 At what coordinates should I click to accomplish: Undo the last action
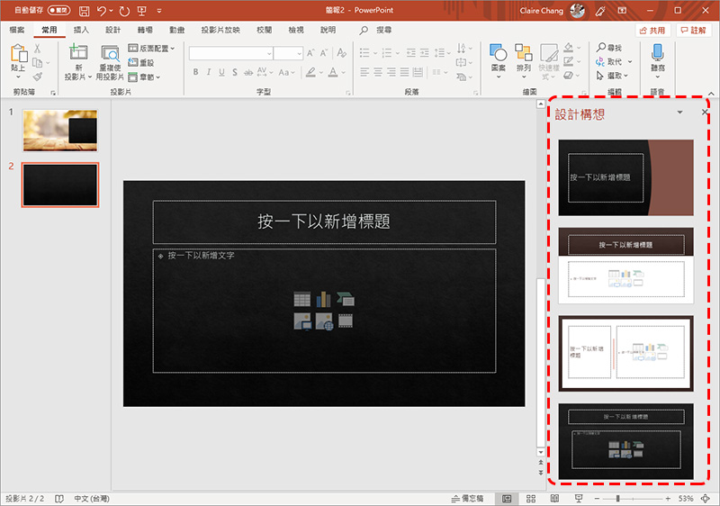102,11
